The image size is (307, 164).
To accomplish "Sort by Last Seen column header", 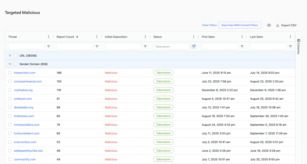I will [x=257, y=37].
